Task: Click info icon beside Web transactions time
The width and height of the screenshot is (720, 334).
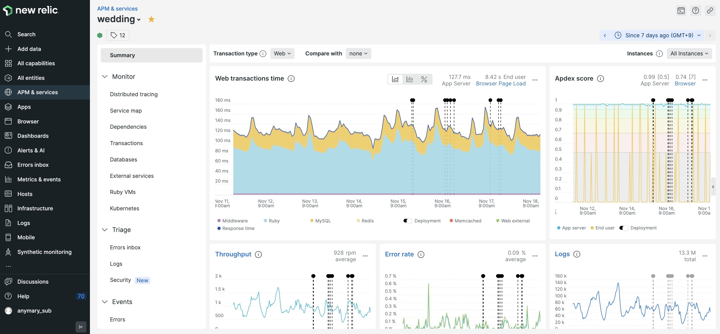Action: [291, 79]
